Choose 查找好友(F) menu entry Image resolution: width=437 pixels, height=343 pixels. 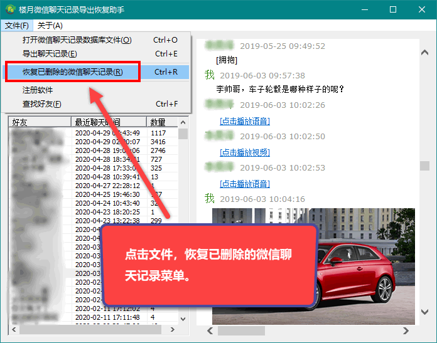pyautogui.click(x=42, y=104)
